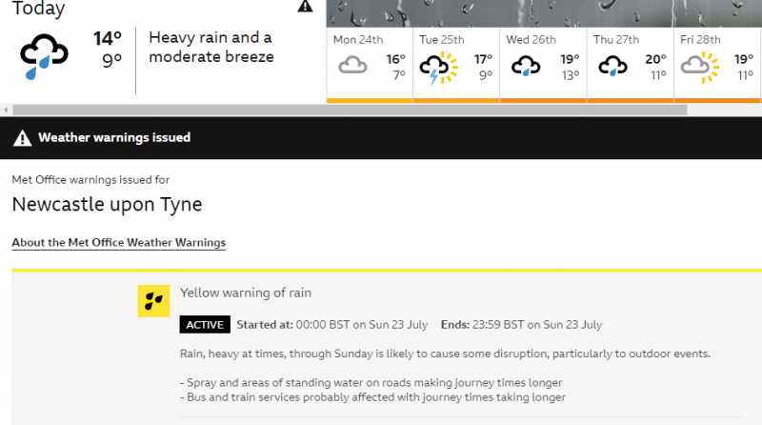762x425 pixels.
Task: Click the triangle in Weather warnings issued bar
Action: 22,138
